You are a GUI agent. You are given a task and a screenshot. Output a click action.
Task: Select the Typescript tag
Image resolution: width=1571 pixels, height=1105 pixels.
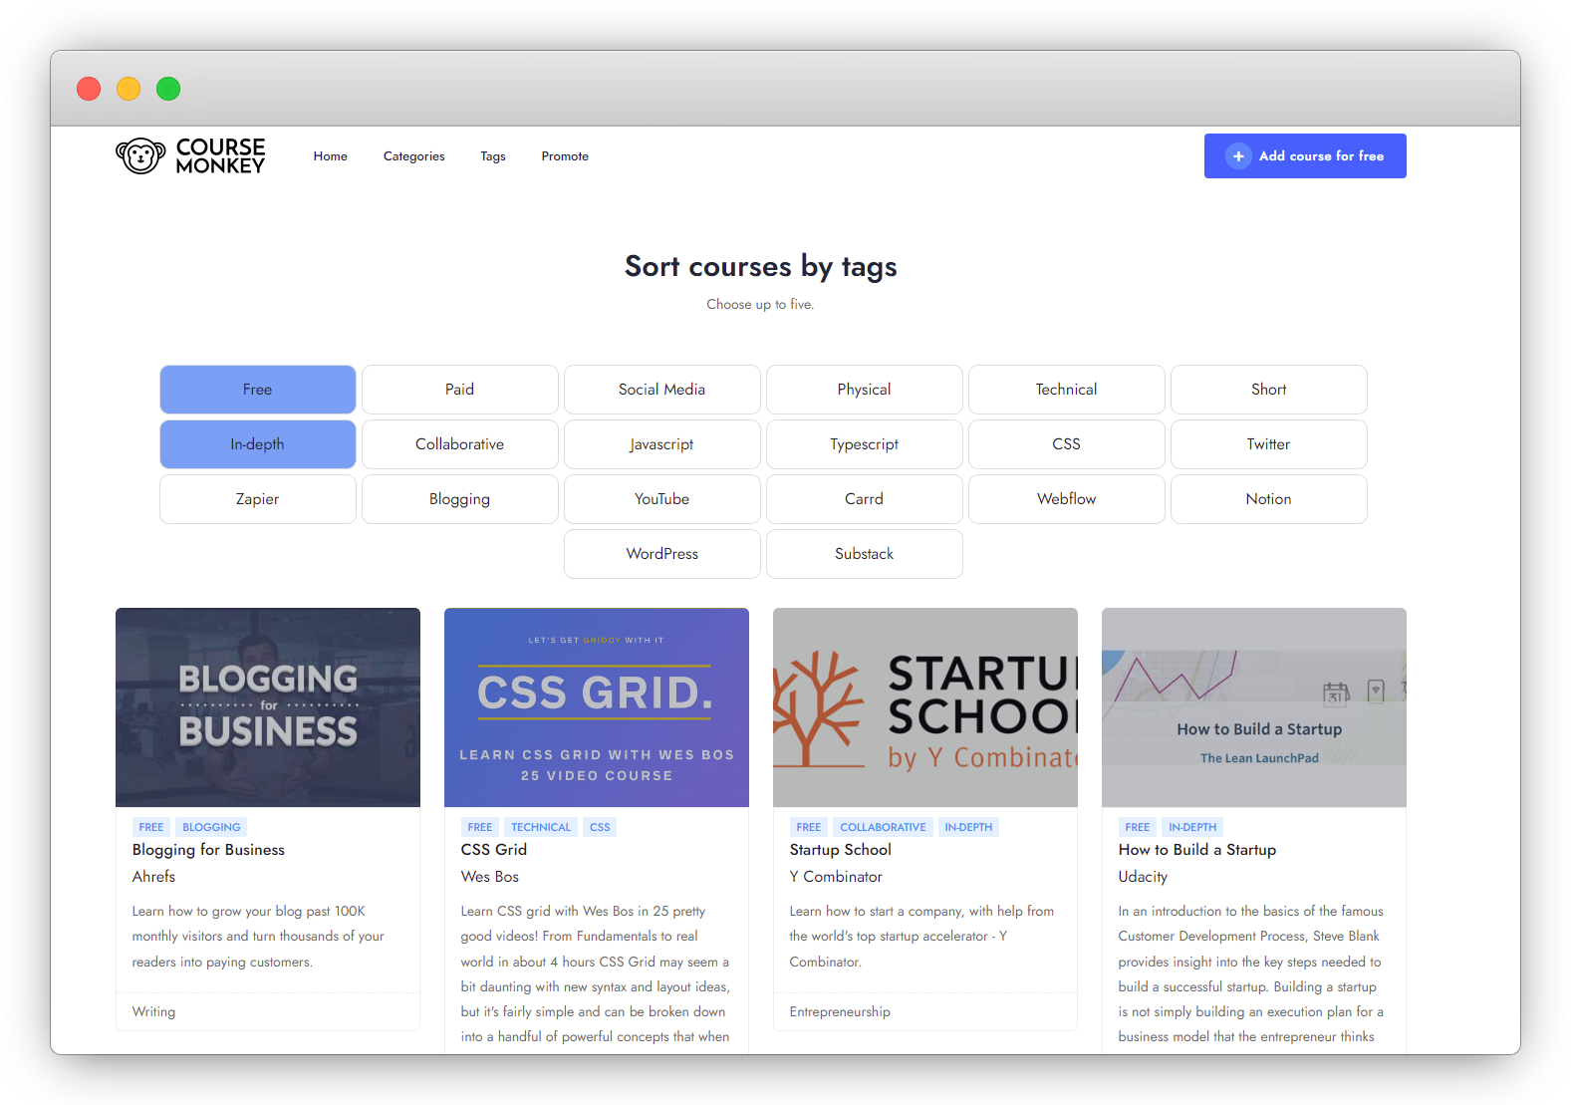[865, 444]
